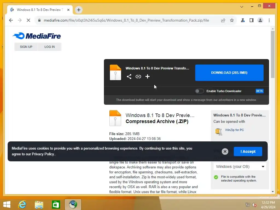The image size is (280, 210).
Task: Launch Internet Explorer from taskbar
Action: click(22, 205)
